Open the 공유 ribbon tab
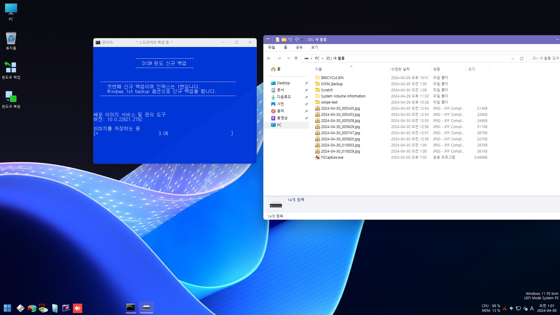Image resolution: width=560 pixels, height=315 pixels. 299,47
